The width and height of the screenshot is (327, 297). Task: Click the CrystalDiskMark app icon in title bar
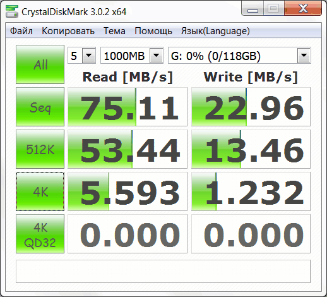click(11, 11)
